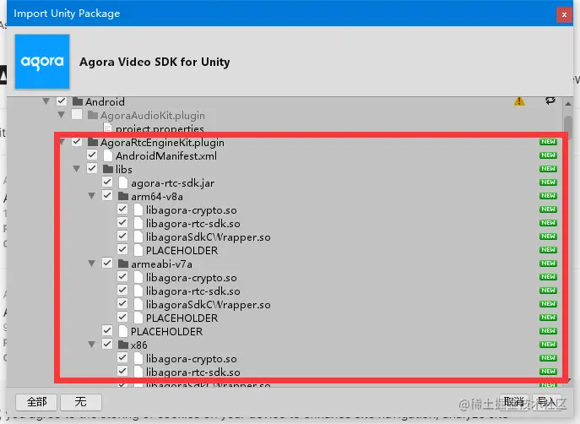Click the 全部 (All) button
580x424 pixels.
(x=36, y=402)
